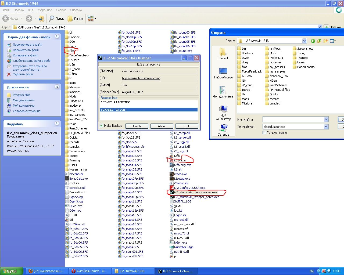Screen dimensions: 344x275
Task: Open the il2sturmovik.com URL link
Action: click(141, 78)
